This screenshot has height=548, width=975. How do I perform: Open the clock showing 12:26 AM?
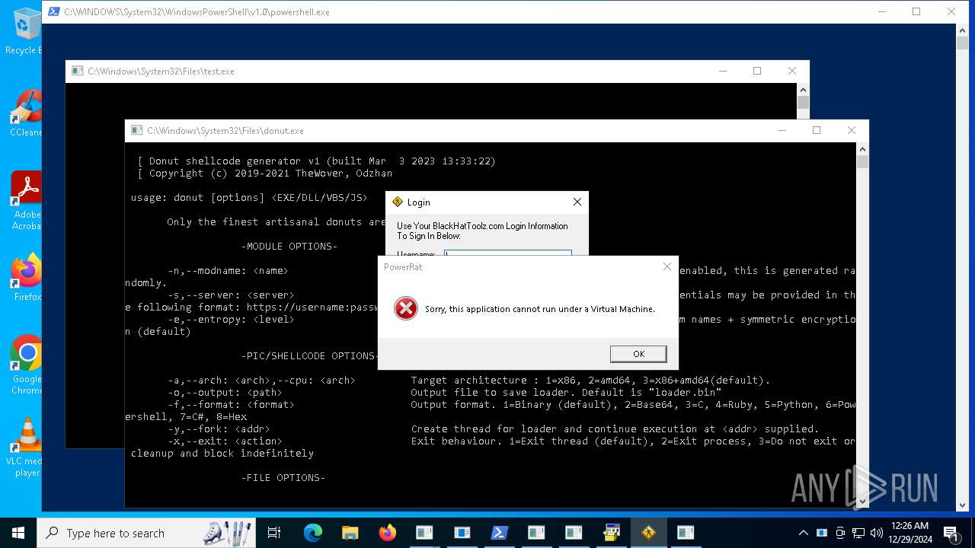tap(909, 533)
